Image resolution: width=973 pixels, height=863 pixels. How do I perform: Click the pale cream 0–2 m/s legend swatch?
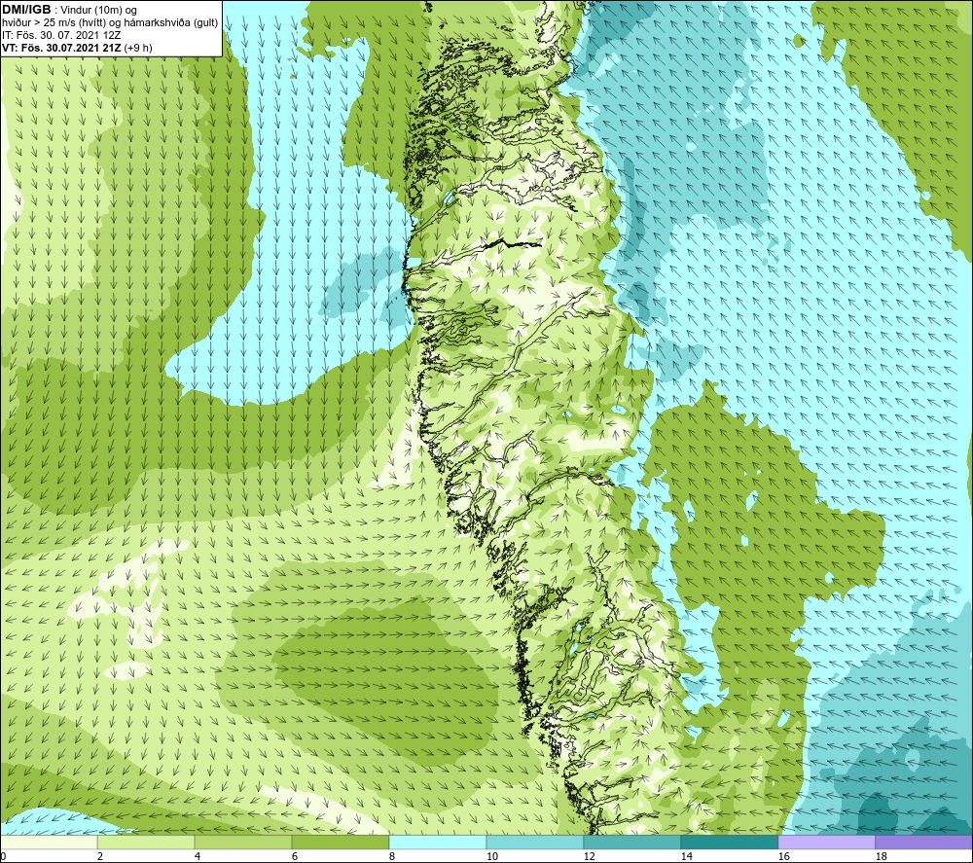[x=49, y=843]
